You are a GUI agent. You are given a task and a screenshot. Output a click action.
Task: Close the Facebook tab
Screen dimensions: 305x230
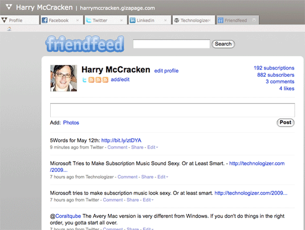[78, 20]
